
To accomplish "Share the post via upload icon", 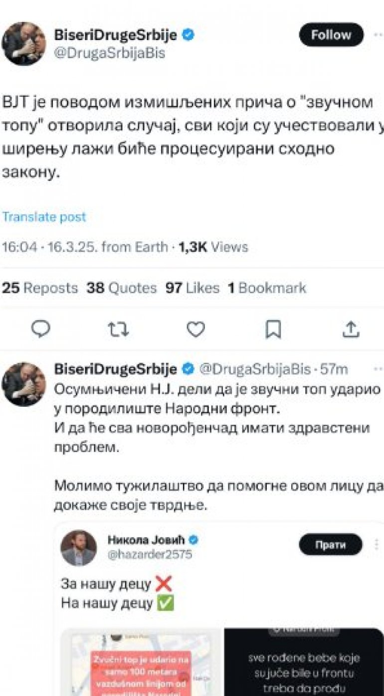I will [351, 328].
